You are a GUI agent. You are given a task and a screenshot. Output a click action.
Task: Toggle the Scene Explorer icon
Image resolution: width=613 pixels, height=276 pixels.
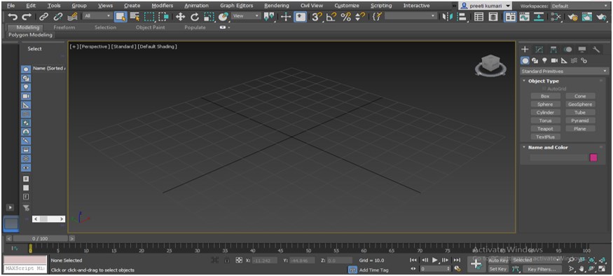tap(479, 16)
